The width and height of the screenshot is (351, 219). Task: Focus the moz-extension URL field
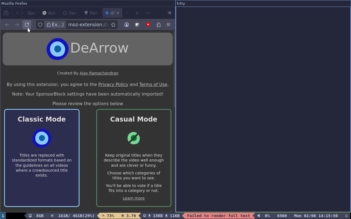[88, 25]
